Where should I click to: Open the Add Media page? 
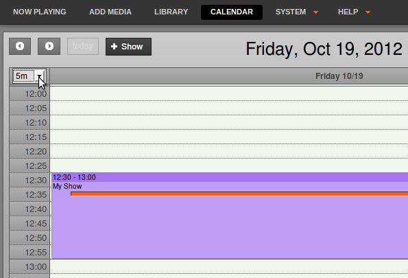110,12
